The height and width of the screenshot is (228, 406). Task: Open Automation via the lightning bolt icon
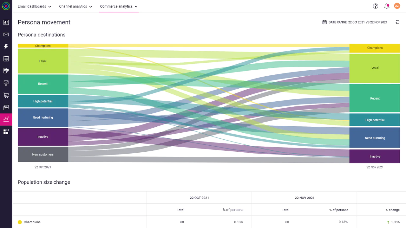pyautogui.click(x=6, y=47)
